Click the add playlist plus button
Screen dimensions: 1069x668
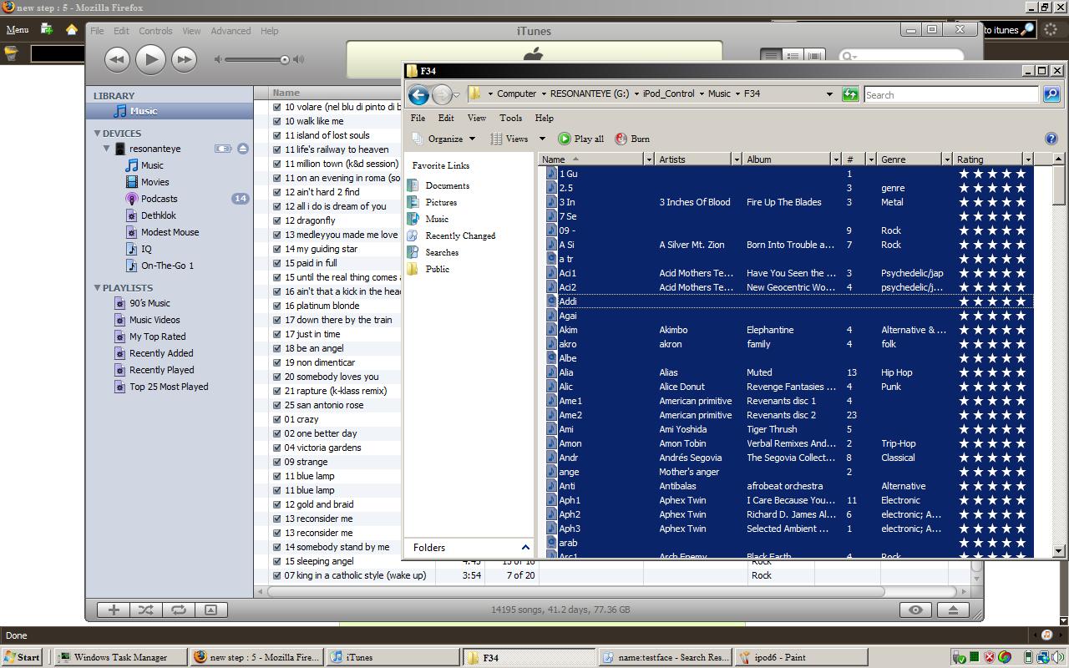(x=114, y=610)
